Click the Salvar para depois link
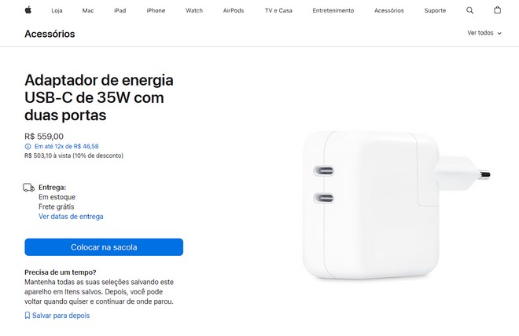 61,316
